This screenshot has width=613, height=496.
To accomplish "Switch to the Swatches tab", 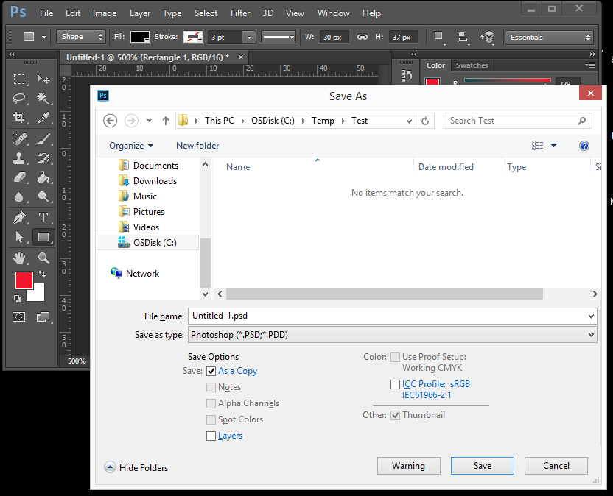I will [472, 65].
